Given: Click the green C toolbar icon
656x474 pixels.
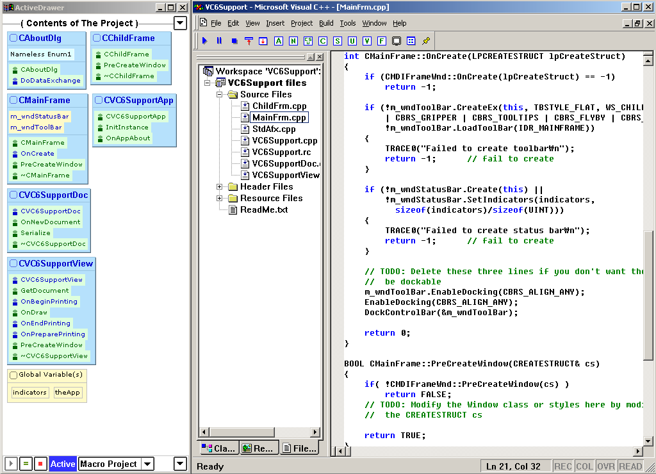Looking at the screenshot, I should click(323, 41).
